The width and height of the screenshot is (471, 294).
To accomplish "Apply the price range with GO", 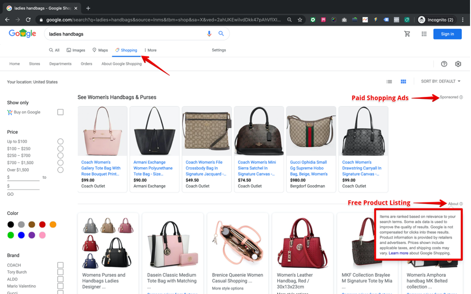I will click(x=10, y=194).
